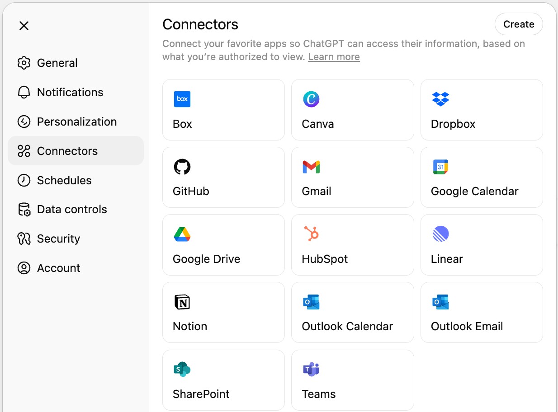The width and height of the screenshot is (558, 412).
Task: Open the Google Drive connector
Action: [x=182, y=234]
